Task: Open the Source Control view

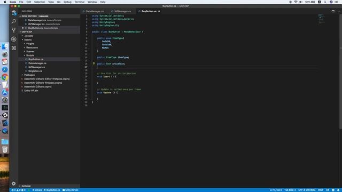Action: coord(14,30)
